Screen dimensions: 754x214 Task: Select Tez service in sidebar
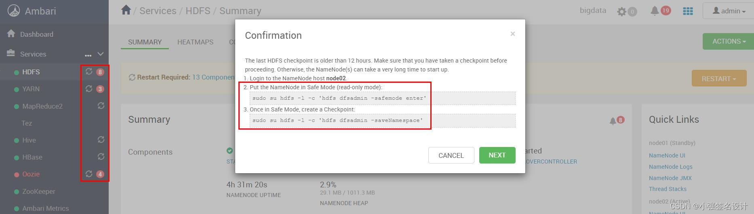27,123
